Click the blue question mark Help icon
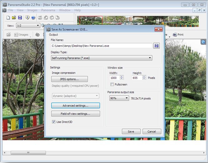 pos(33,17)
